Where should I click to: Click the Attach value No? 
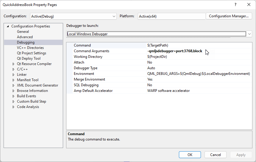tap(150, 62)
